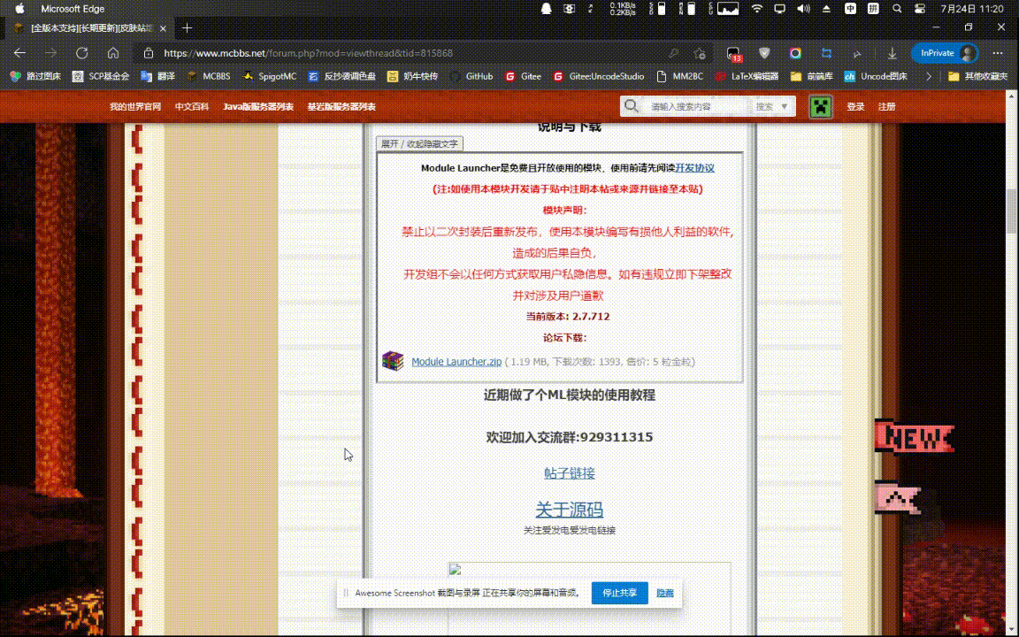
Task: Expand the 其他收藏夹 folder
Action: tap(977, 76)
